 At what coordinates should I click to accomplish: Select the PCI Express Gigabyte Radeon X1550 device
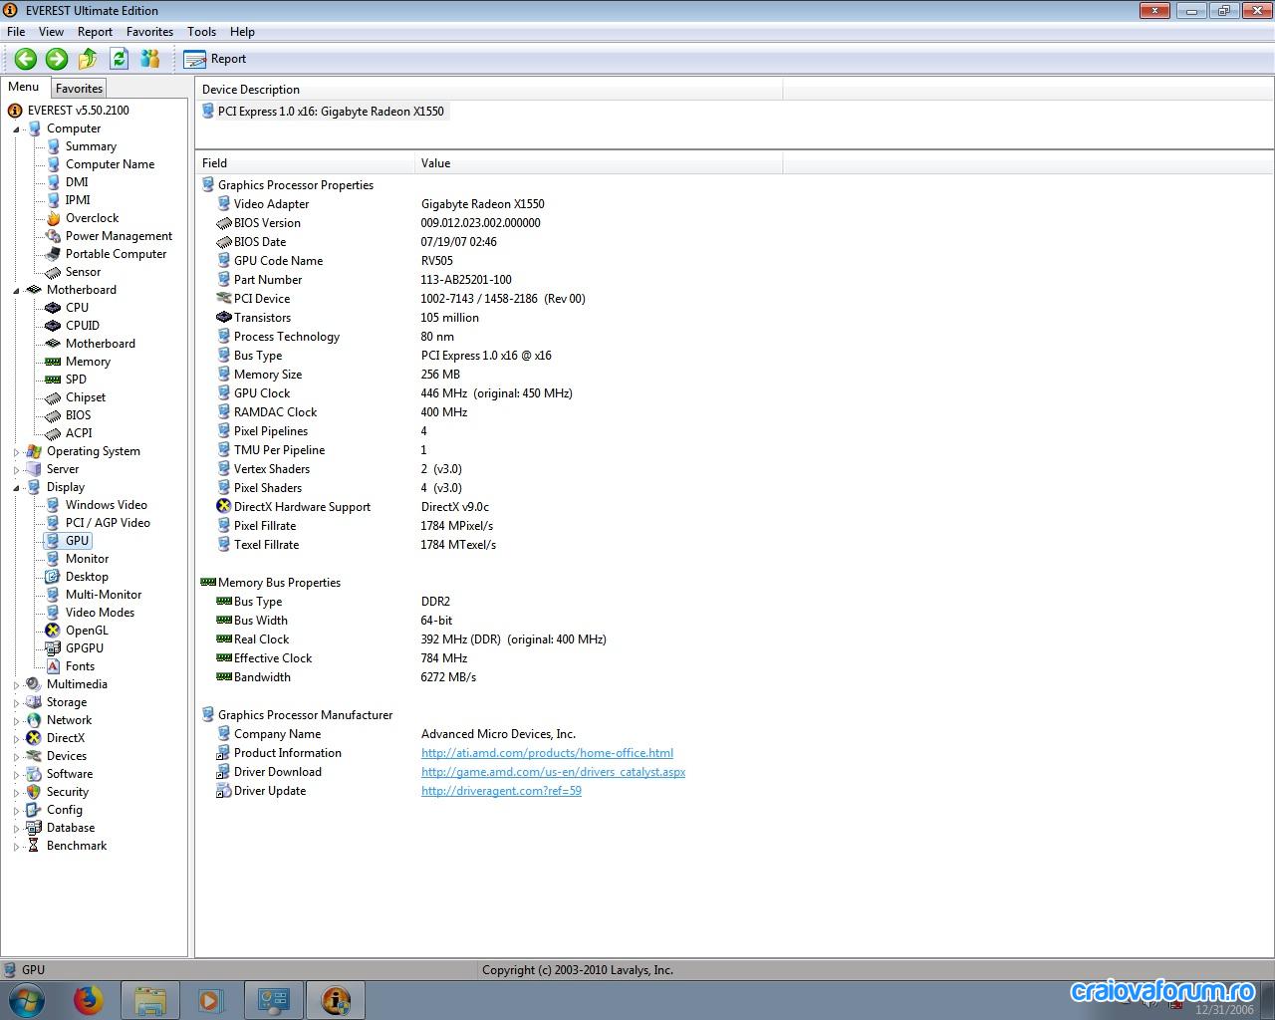point(324,112)
